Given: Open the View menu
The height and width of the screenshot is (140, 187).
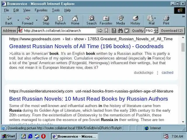Looking at the screenshot, I should (27, 10).
